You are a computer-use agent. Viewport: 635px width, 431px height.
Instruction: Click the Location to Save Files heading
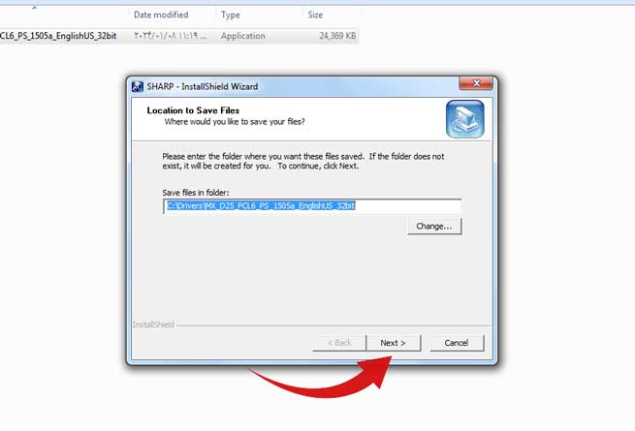193,110
